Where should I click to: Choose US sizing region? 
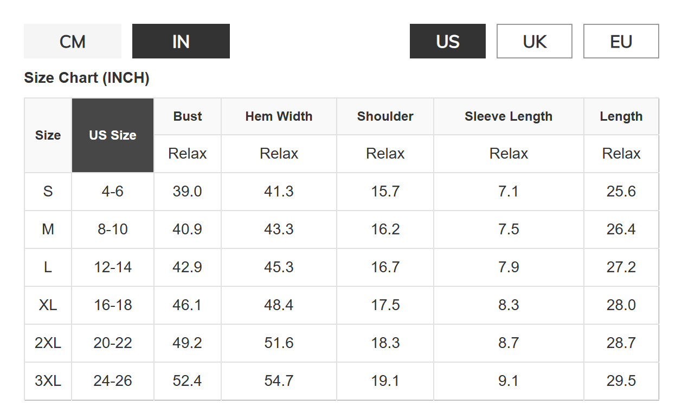coord(447,42)
